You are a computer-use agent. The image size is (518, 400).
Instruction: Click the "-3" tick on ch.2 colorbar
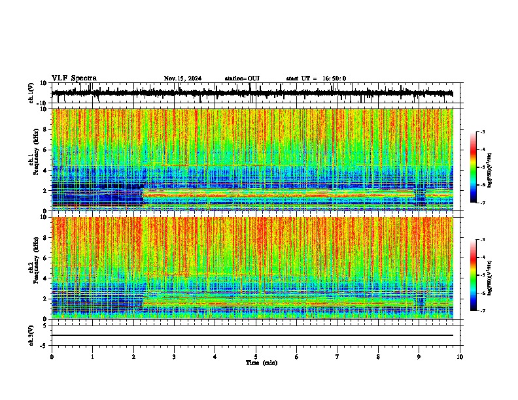[x=482, y=240]
